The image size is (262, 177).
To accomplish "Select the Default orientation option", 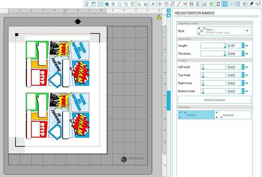I will (196, 115).
